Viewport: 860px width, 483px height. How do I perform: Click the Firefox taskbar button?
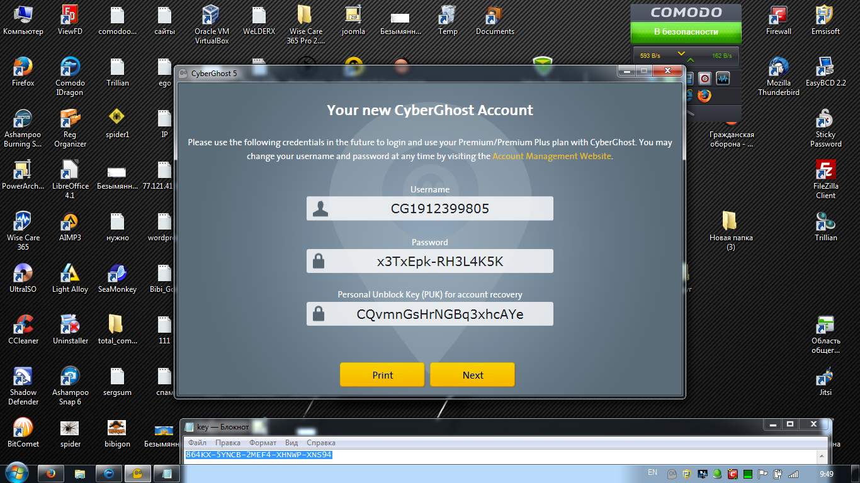(51, 474)
